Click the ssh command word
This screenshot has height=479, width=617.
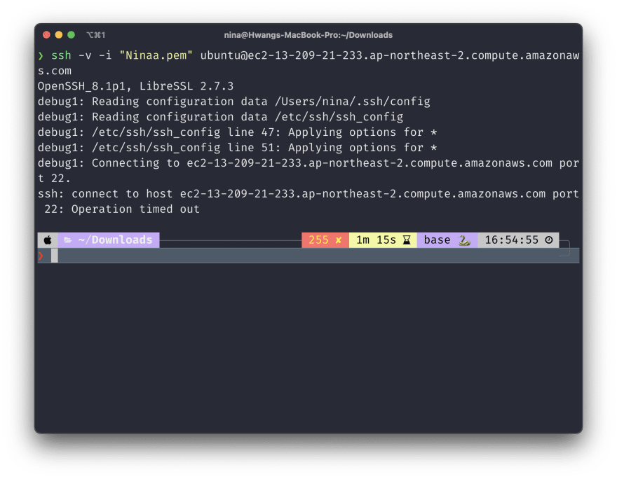click(x=61, y=55)
